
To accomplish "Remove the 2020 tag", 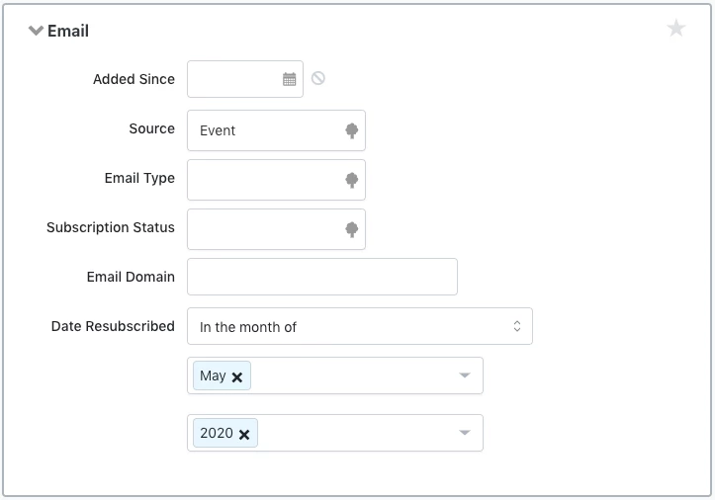I will tap(244, 434).
